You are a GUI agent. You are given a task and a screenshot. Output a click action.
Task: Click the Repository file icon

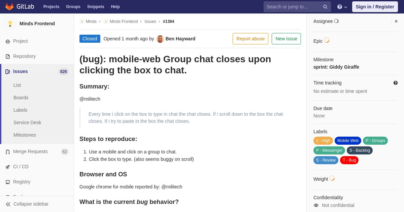pos(8,57)
